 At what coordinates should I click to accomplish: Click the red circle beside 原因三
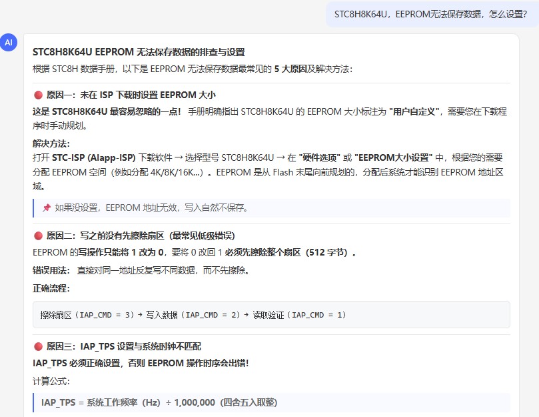[38, 346]
